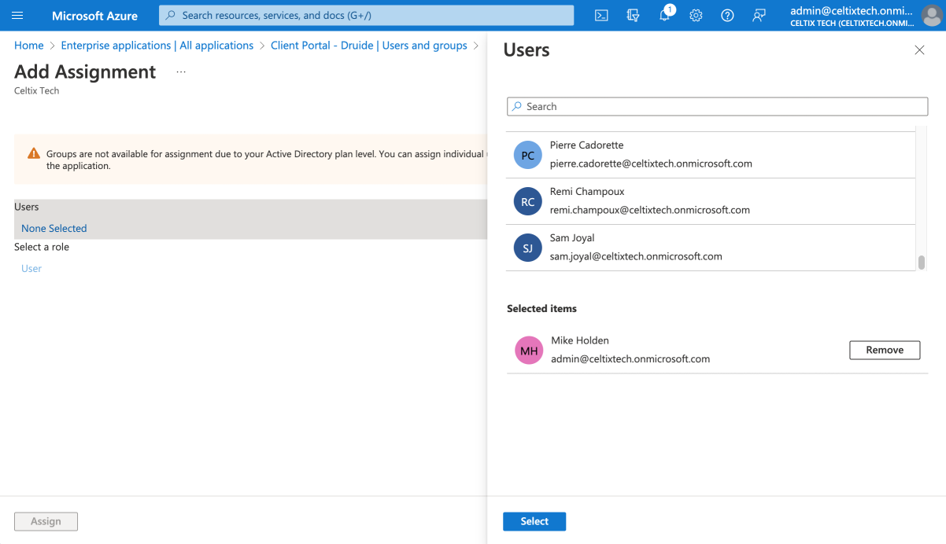Open Enterprise applications breadcrumb link
Viewport: 946px width, 544px height.
pyautogui.click(x=157, y=46)
